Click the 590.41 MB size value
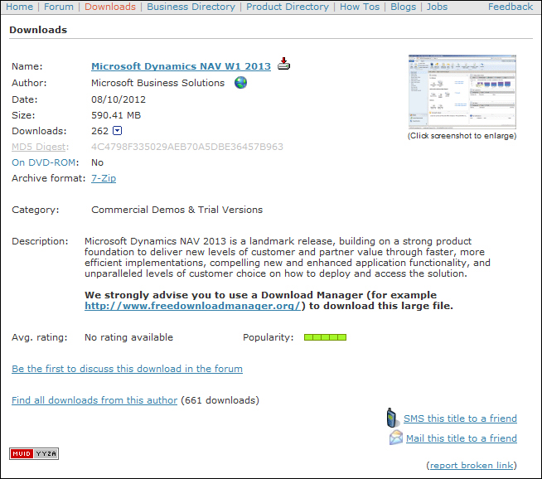542x479 pixels. click(x=116, y=115)
